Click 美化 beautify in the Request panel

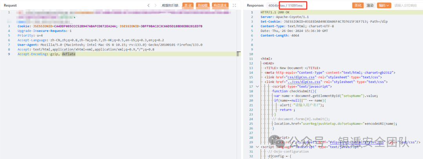188,5
